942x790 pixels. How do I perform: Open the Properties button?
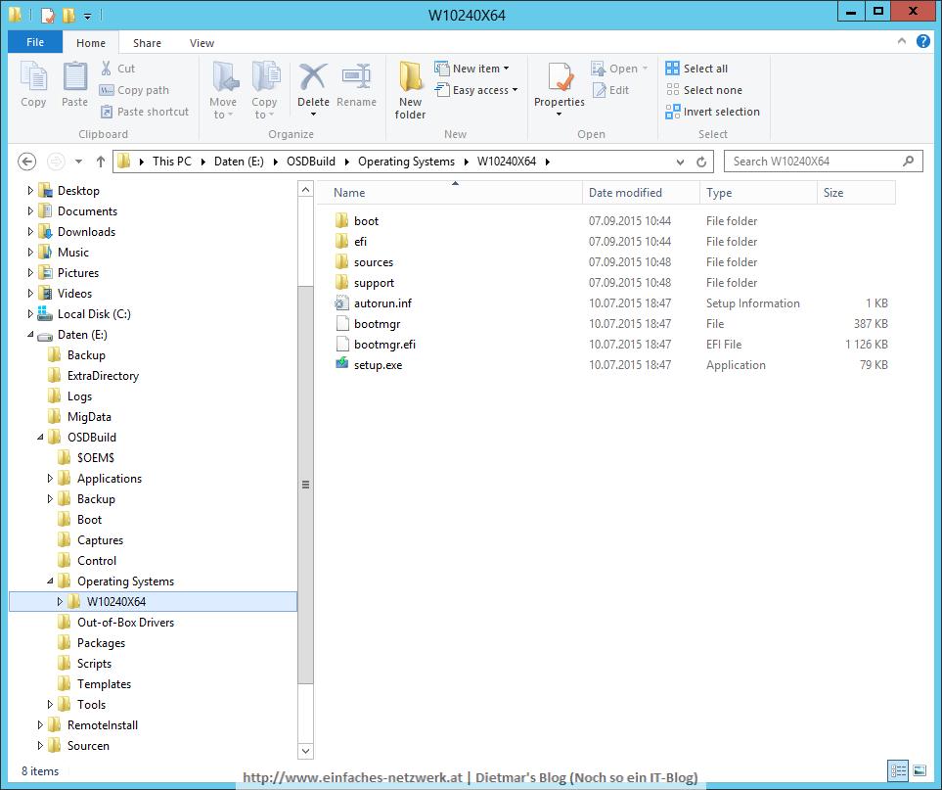click(x=560, y=90)
